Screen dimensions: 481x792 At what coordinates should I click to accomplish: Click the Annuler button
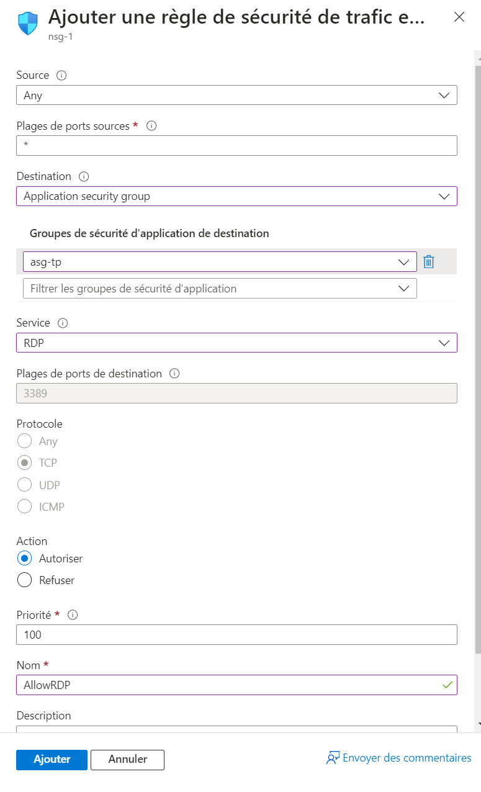coord(127,759)
